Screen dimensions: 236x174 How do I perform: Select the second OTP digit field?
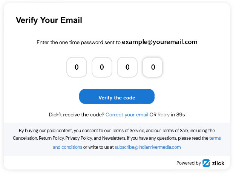102,67
